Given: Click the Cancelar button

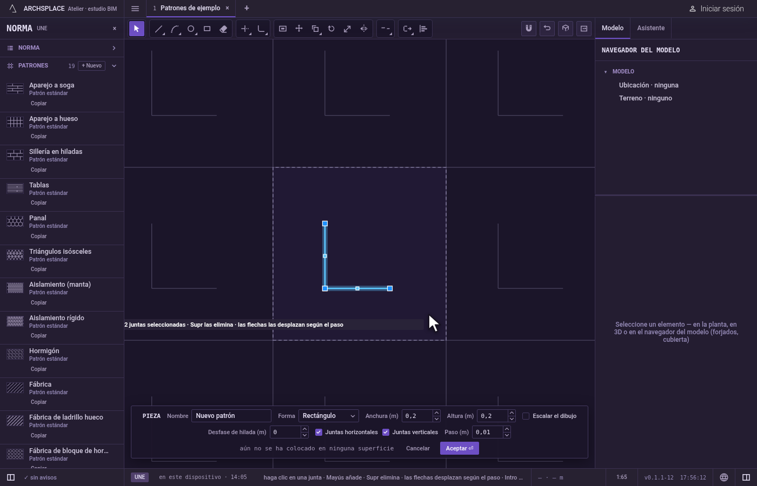Looking at the screenshot, I should pyautogui.click(x=418, y=448).
